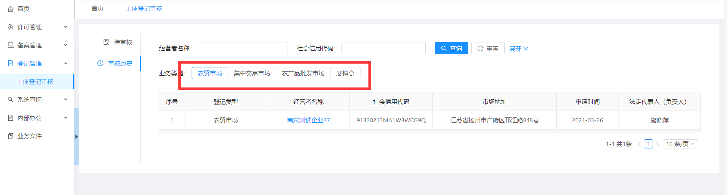Click the 内部办公 document icon
The image size is (727, 195).
(x=11, y=118)
